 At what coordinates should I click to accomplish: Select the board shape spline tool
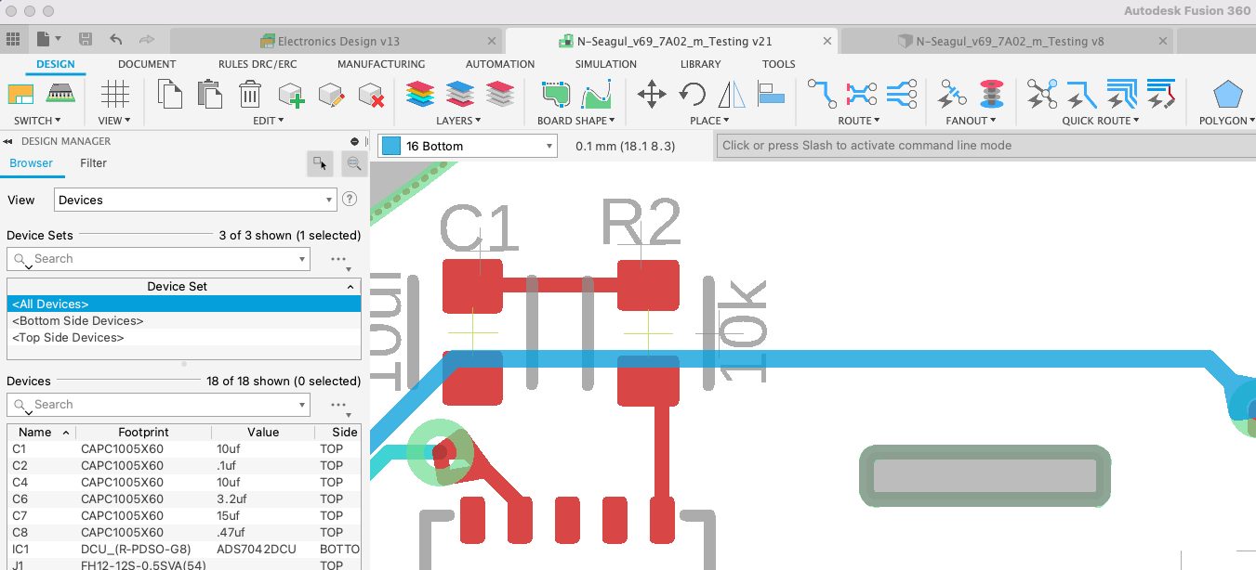tap(596, 95)
